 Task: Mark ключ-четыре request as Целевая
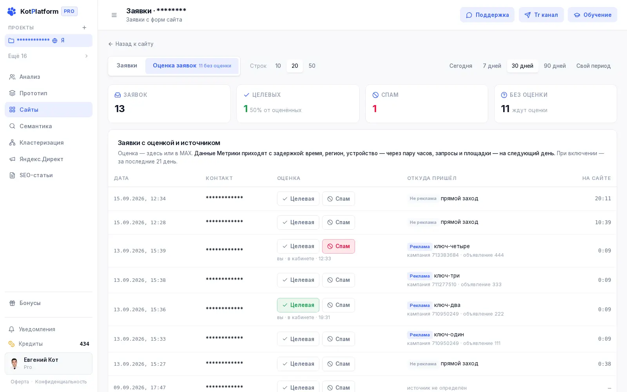[x=298, y=246]
